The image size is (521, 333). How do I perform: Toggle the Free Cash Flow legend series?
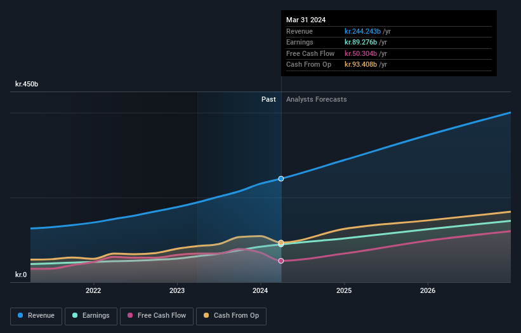click(x=157, y=316)
